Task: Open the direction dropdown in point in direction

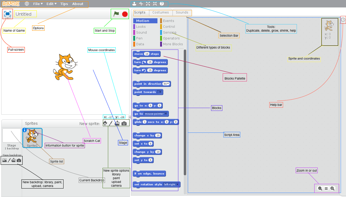Action: click(x=168, y=84)
